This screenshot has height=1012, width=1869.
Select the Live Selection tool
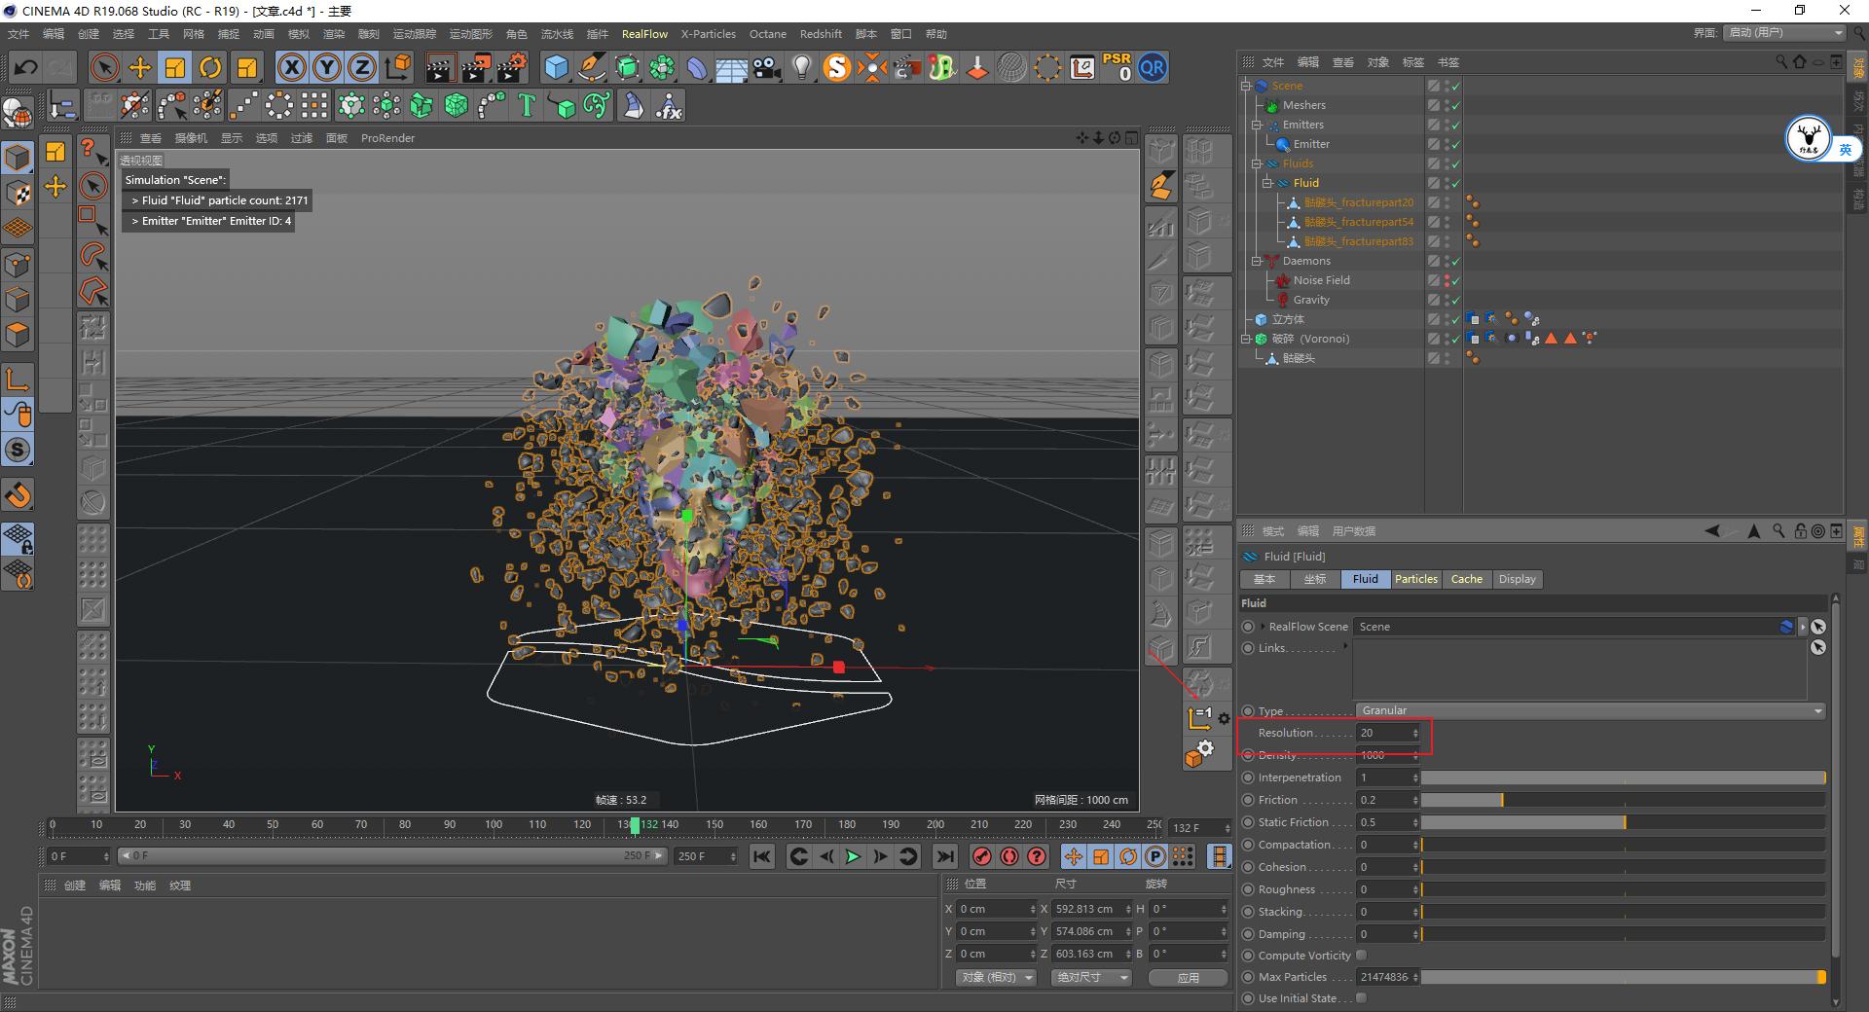(103, 66)
